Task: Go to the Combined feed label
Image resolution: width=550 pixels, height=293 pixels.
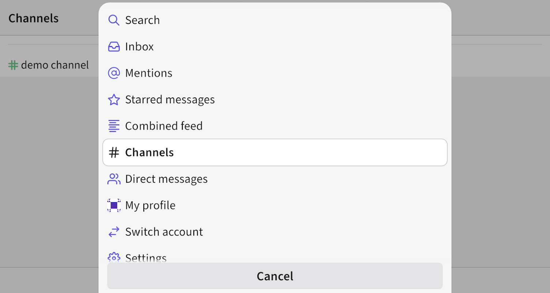Action: [163, 126]
